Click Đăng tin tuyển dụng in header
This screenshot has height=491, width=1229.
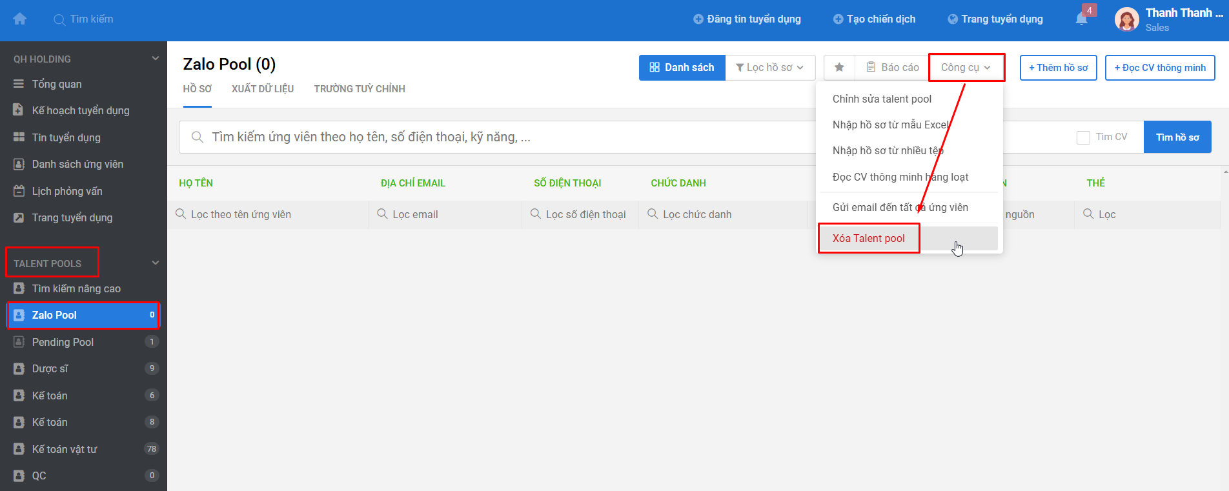[747, 19]
